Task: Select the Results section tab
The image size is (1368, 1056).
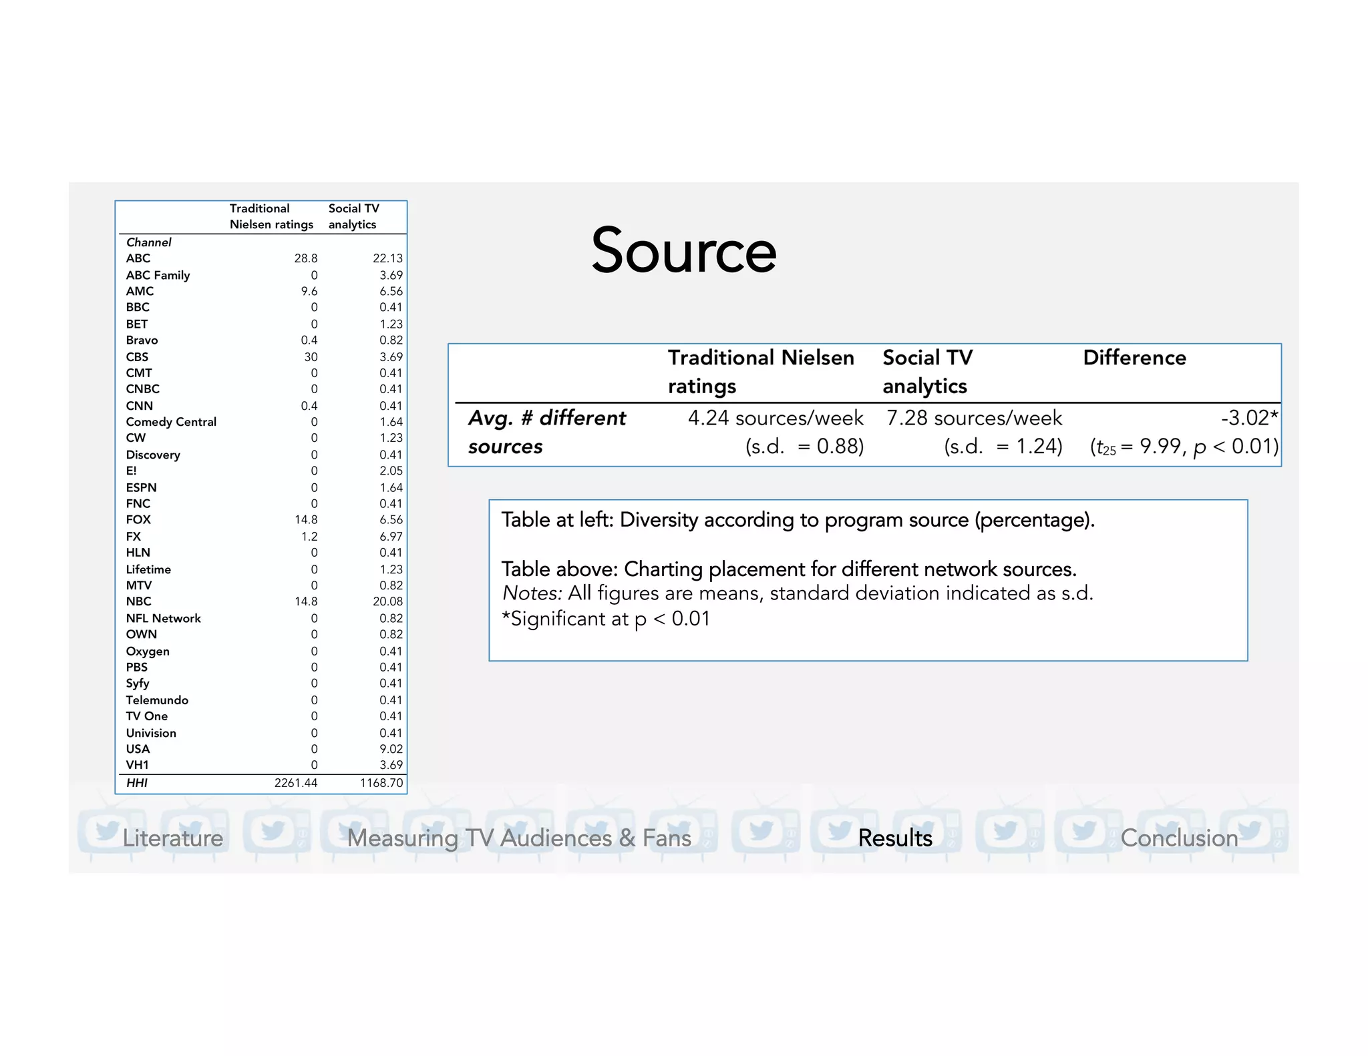Action: pyautogui.click(x=895, y=838)
